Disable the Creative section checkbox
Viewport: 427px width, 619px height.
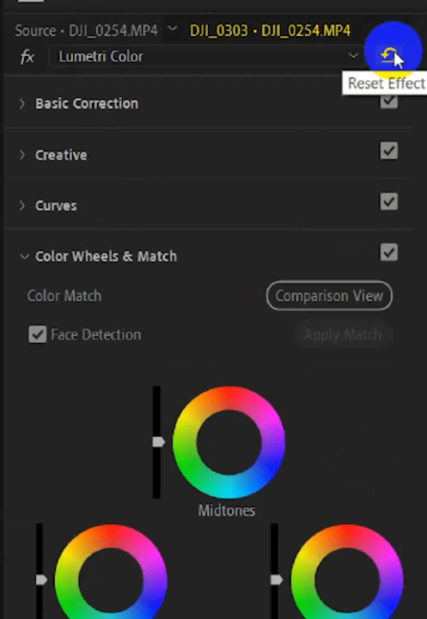click(x=388, y=150)
